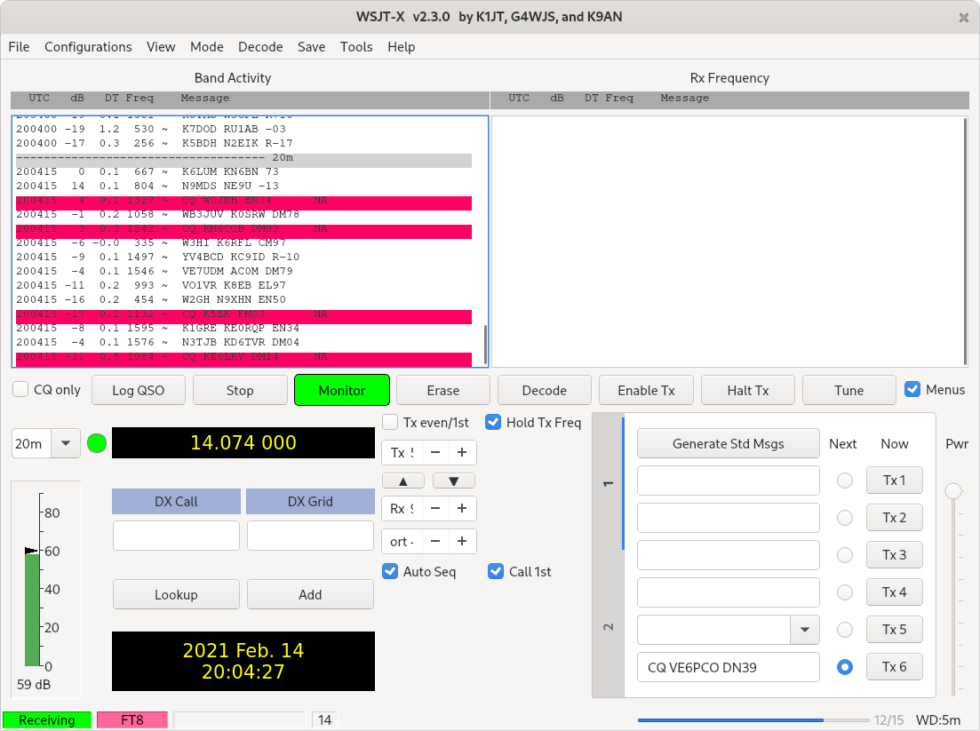Select the Next radio button for Tx 6

[844, 667]
